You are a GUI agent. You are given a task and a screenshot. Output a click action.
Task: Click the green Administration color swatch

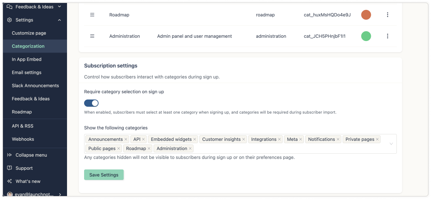366,36
